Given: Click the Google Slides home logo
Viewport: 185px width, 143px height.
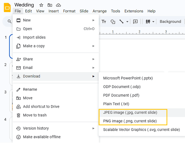Looking at the screenshot, I should click(x=7, y=8).
